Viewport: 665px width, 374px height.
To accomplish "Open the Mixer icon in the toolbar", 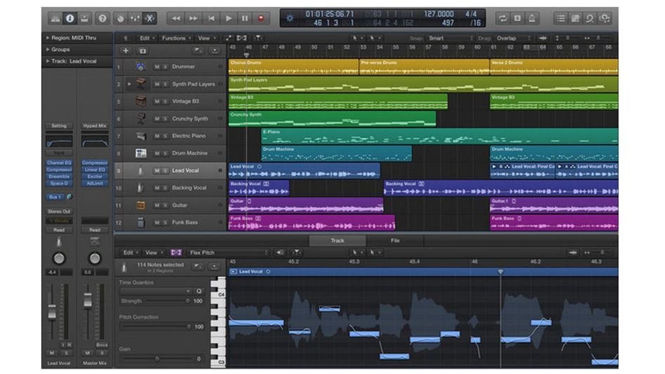I will (x=135, y=18).
